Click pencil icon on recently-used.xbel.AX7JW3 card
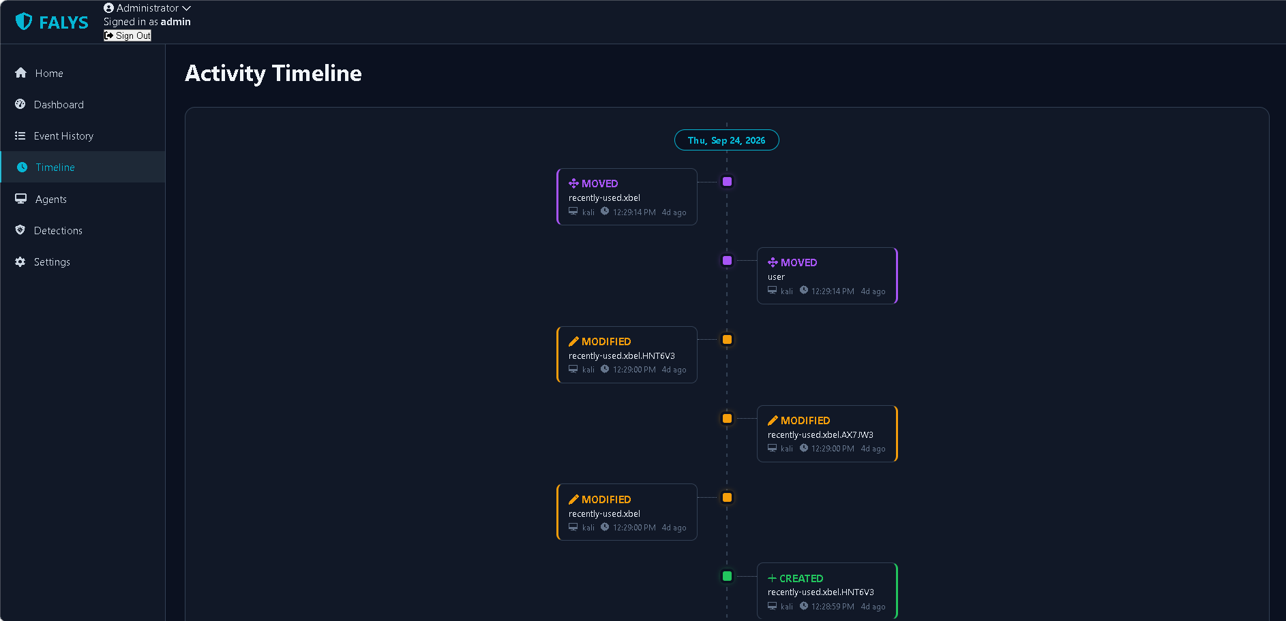 pyautogui.click(x=773, y=420)
